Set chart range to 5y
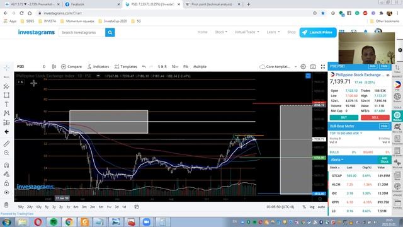The width and height of the screenshot is (403, 227). (47, 207)
